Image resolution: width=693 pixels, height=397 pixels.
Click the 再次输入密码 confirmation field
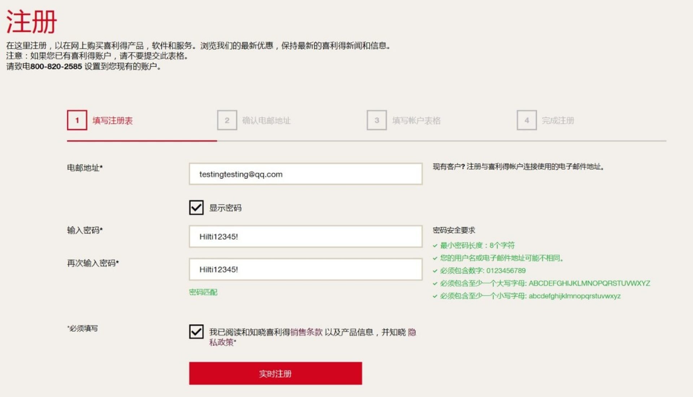[305, 269]
